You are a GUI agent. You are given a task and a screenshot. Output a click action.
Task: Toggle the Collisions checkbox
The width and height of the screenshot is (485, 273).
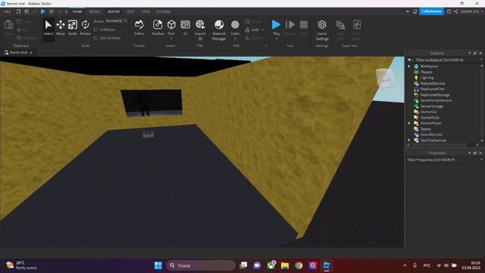click(x=96, y=30)
